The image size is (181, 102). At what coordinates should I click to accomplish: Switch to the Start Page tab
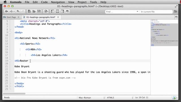[11, 17]
